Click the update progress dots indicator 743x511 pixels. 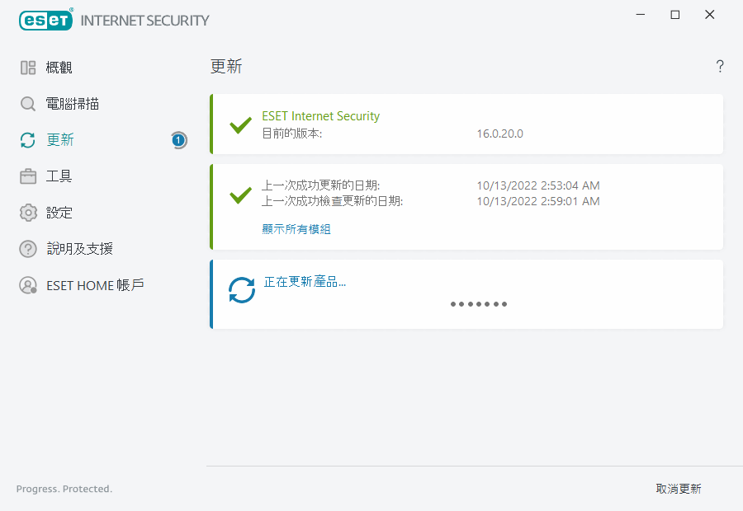click(x=479, y=304)
